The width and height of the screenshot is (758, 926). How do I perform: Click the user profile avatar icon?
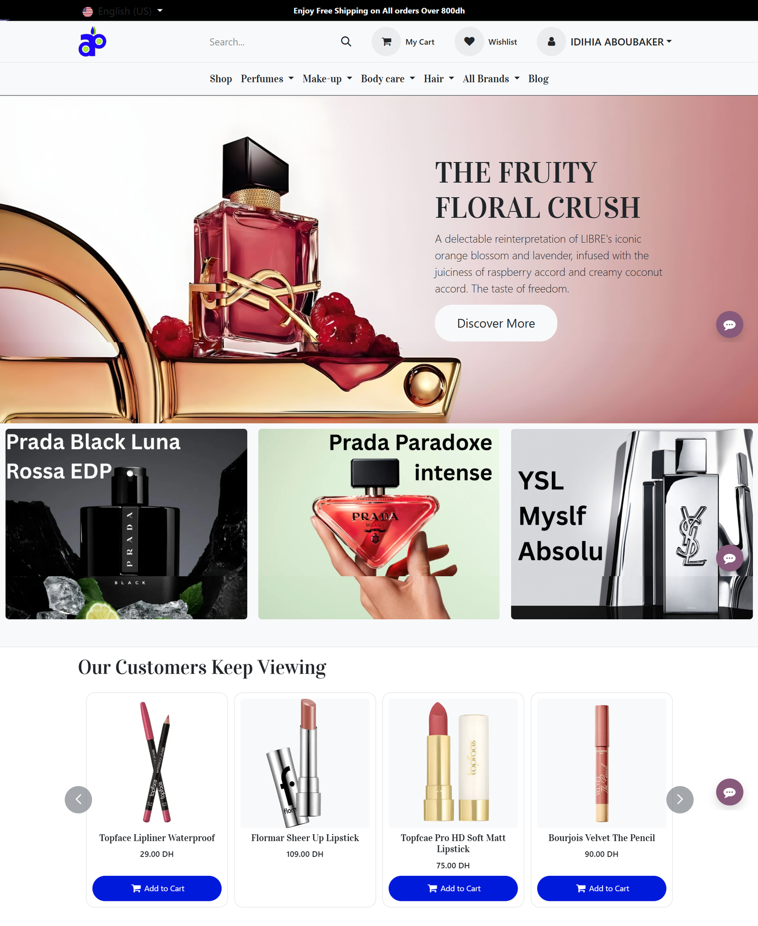[x=551, y=42]
